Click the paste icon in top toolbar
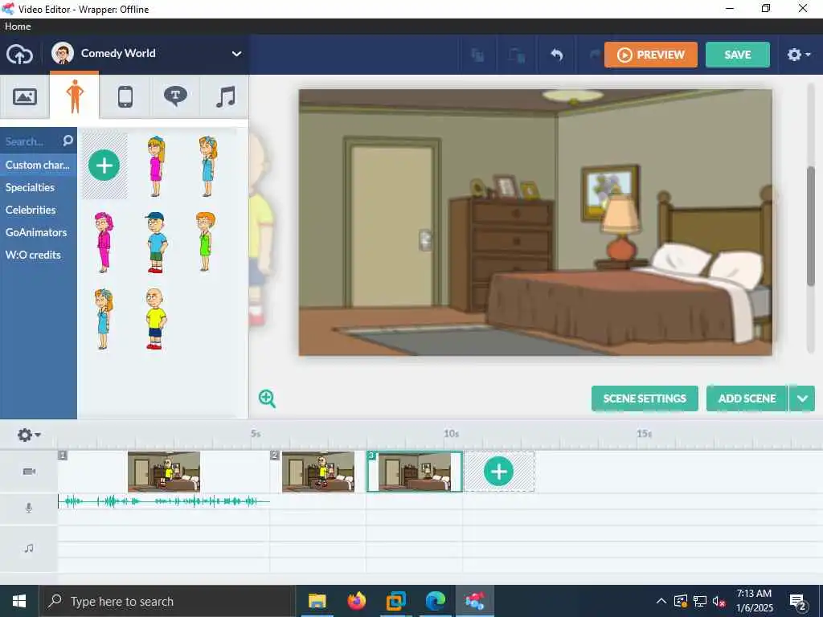Screen dimensions: 823x617 [x=517, y=55]
